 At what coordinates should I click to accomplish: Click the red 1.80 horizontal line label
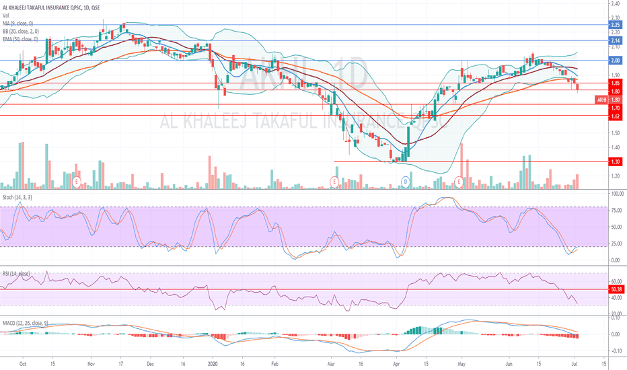tap(615, 91)
